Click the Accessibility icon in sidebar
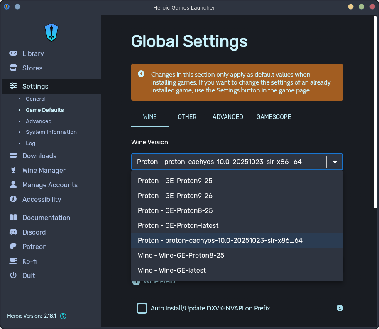This screenshot has height=329, width=379. tap(13, 199)
